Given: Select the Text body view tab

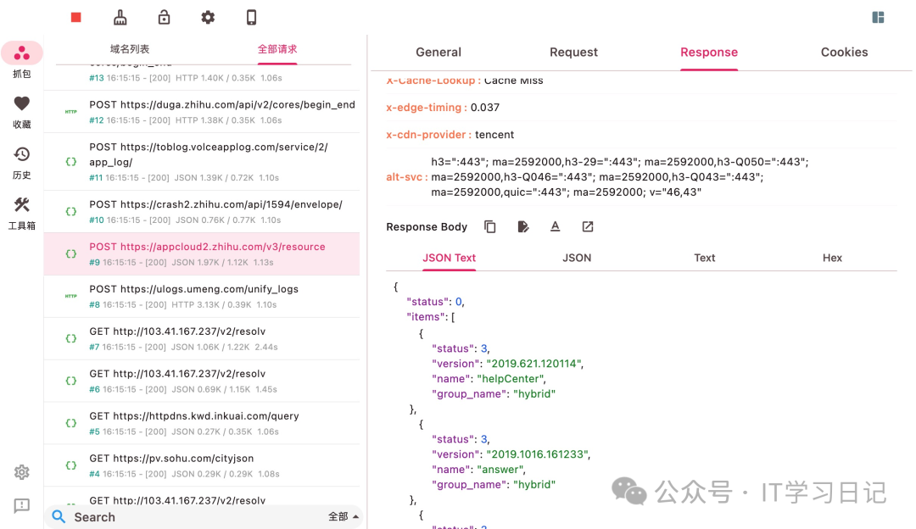Looking at the screenshot, I should tap(705, 258).
